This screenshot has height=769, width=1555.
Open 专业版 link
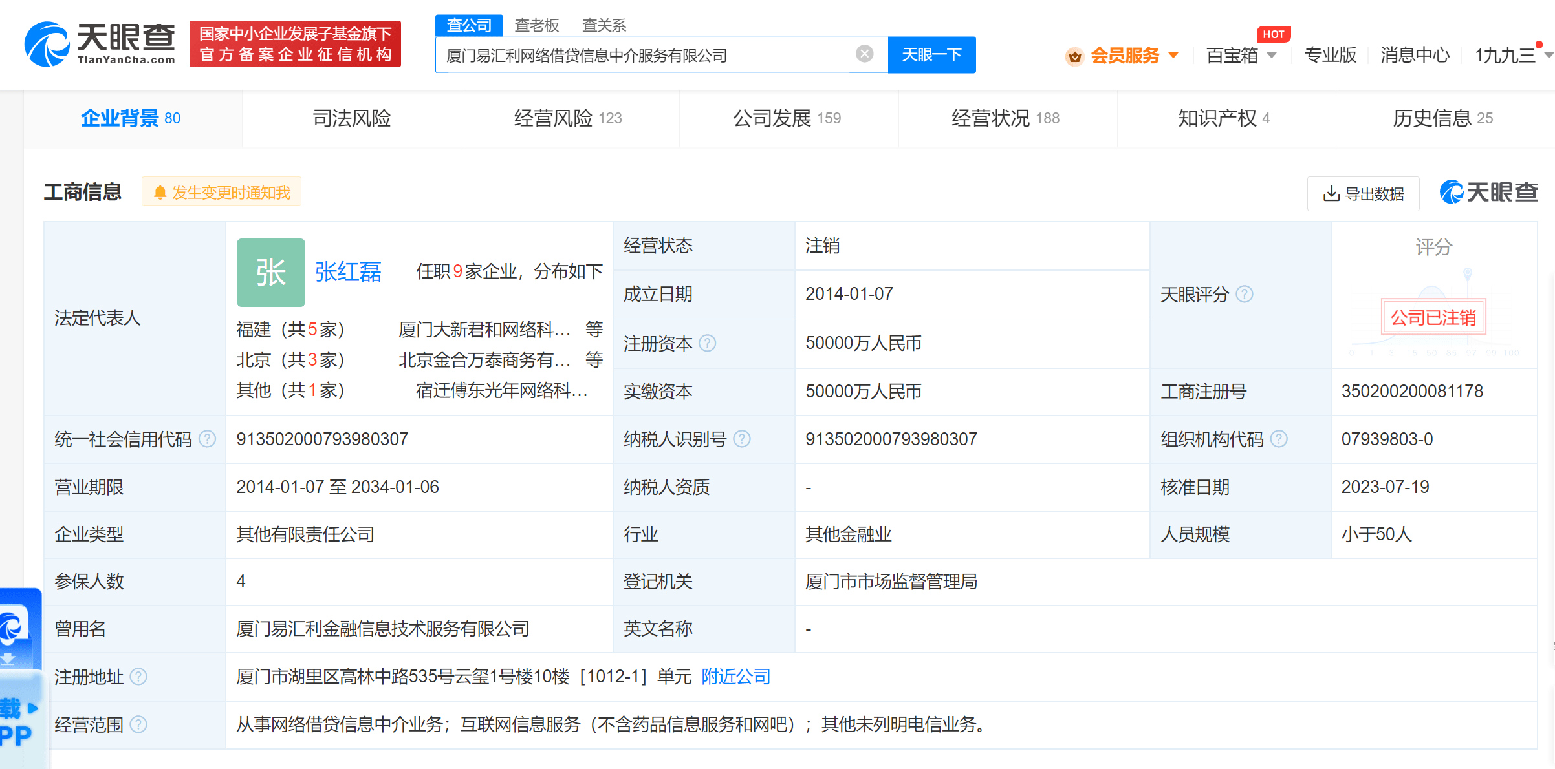[1330, 56]
